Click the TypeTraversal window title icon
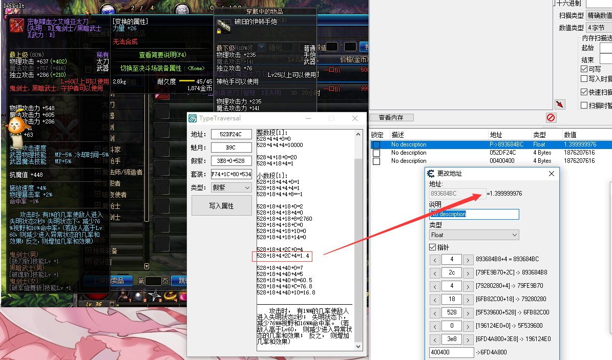The image size is (612, 360). point(193,118)
